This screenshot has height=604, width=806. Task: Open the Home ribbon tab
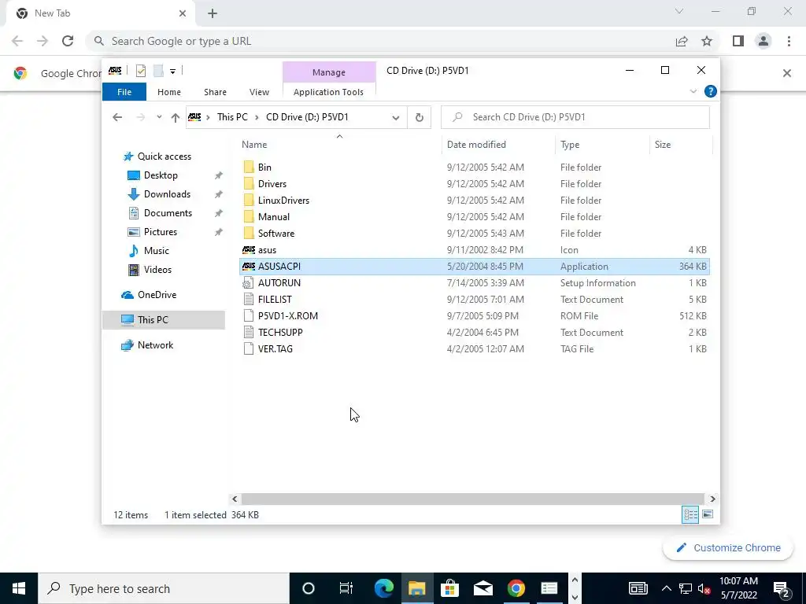click(x=169, y=92)
